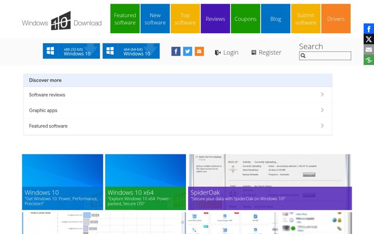Click the Search heading label

click(311, 46)
